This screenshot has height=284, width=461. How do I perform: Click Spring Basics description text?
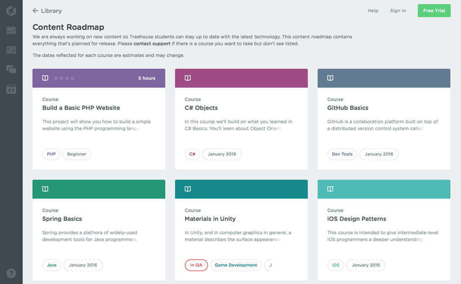(90, 236)
